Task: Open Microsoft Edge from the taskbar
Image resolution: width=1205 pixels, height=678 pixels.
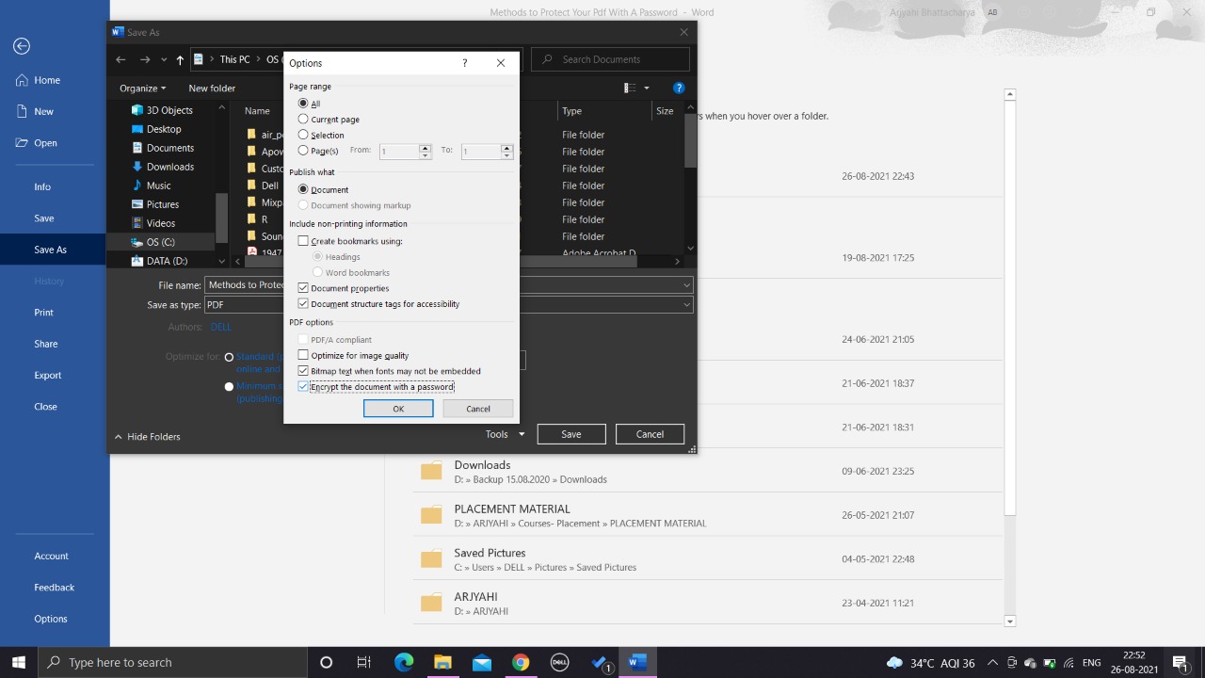Action: point(404,662)
